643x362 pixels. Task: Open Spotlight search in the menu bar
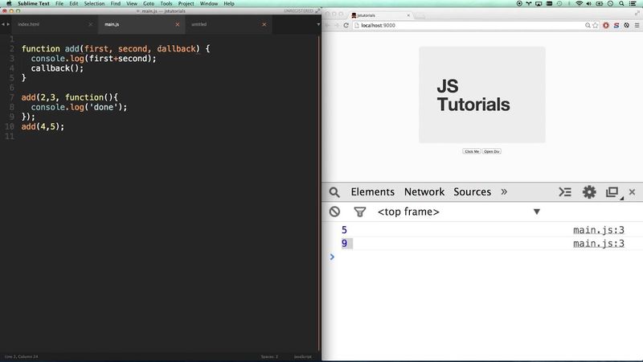(x=621, y=4)
